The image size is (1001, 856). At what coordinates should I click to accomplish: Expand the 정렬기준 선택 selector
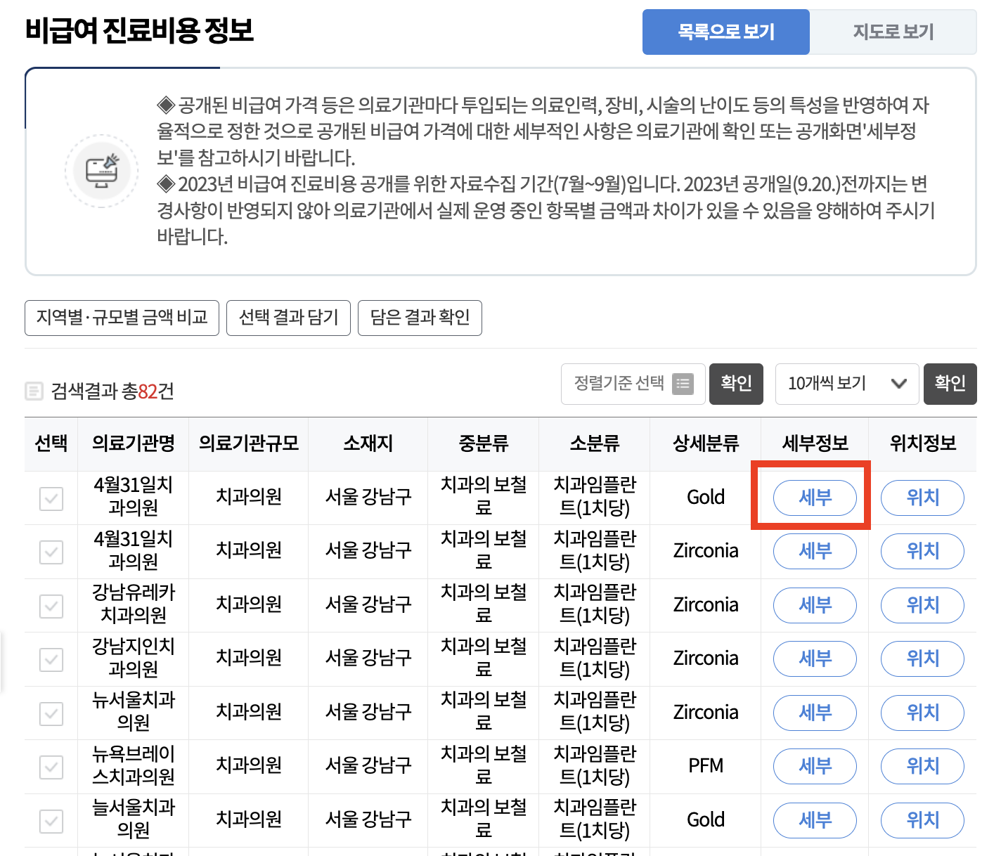tap(632, 384)
